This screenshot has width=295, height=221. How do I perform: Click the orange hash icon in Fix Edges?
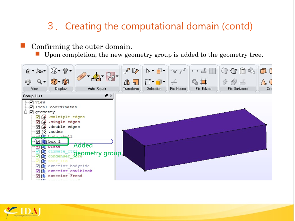click(204, 82)
